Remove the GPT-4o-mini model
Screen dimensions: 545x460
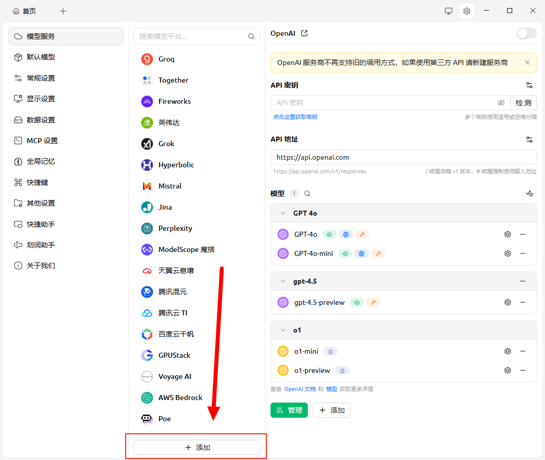522,253
